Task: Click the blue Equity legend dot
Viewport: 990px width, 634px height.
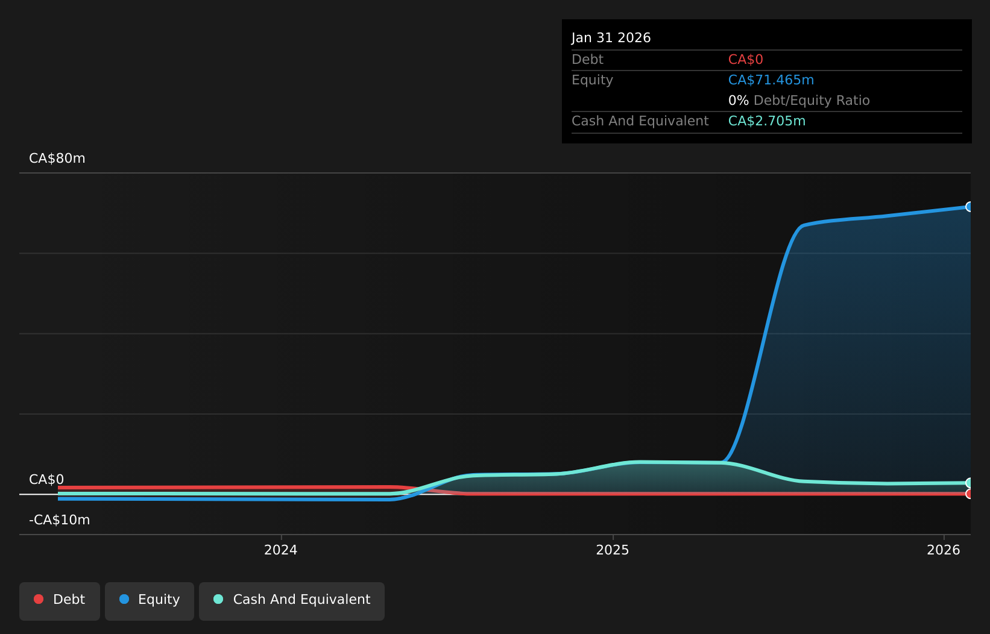Action: click(124, 599)
